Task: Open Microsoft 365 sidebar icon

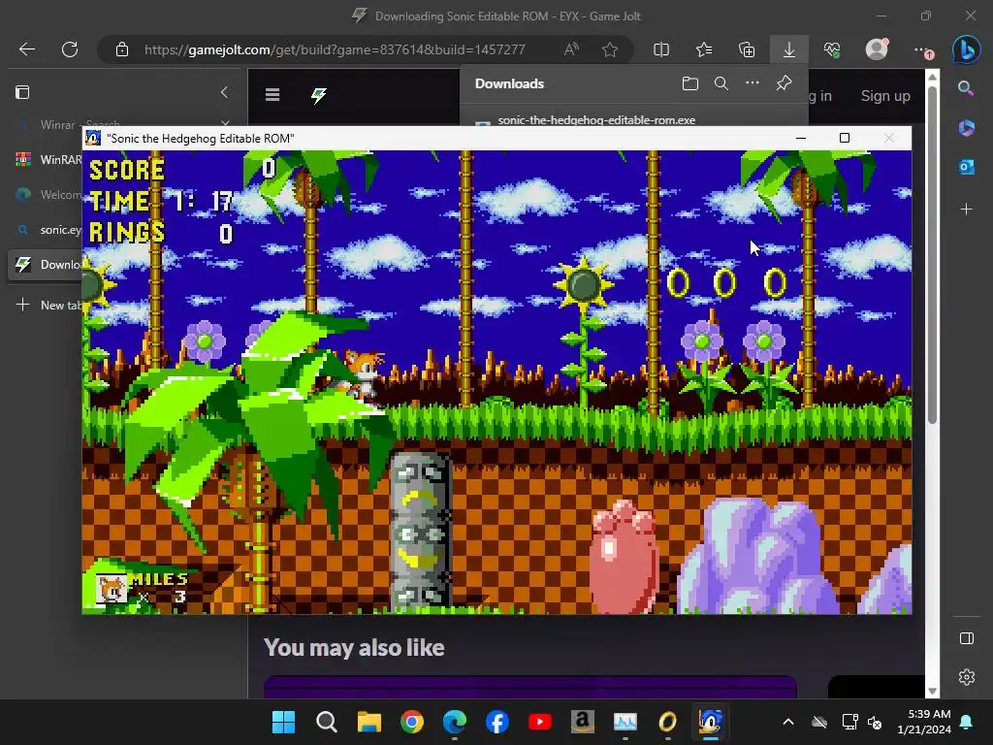Action: 966,127
